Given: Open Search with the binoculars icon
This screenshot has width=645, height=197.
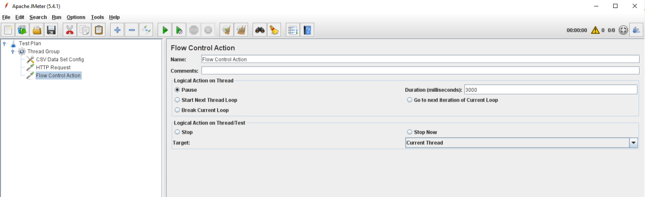Looking at the screenshot, I should pyautogui.click(x=260, y=30).
